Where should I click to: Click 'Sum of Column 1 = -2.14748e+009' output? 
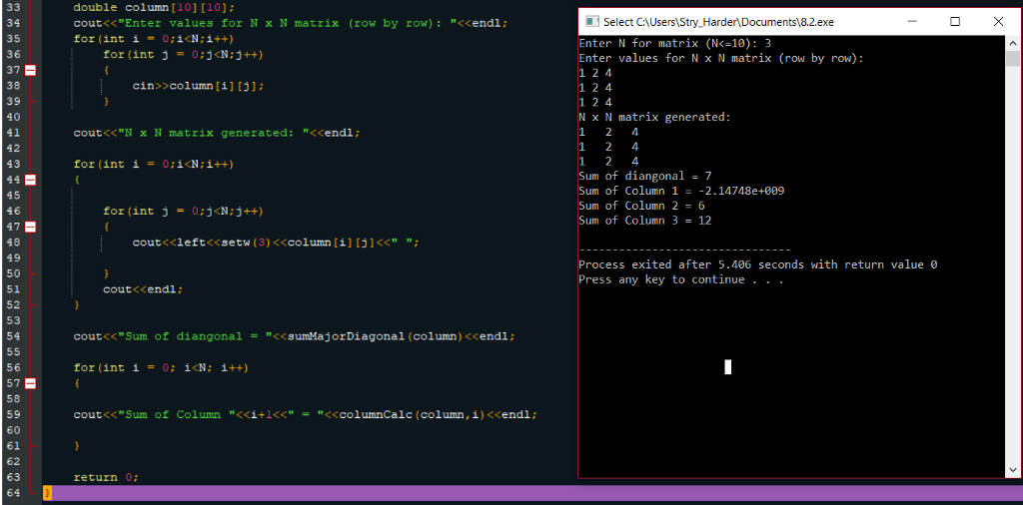click(x=681, y=191)
